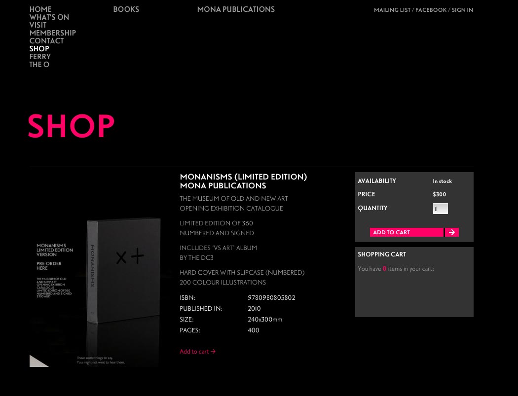Click the pink 0 item count in cart
The image size is (518, 396).
click(384, 268)
